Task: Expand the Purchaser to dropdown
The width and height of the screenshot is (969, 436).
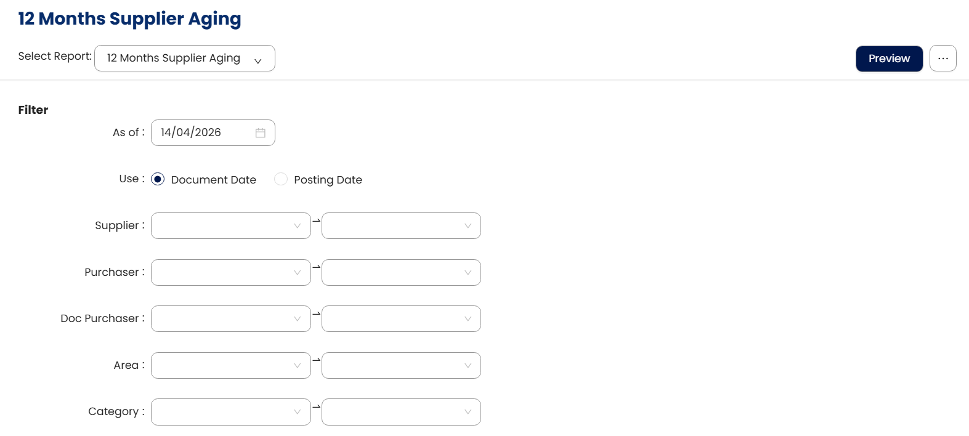Action: click(401, 273)
